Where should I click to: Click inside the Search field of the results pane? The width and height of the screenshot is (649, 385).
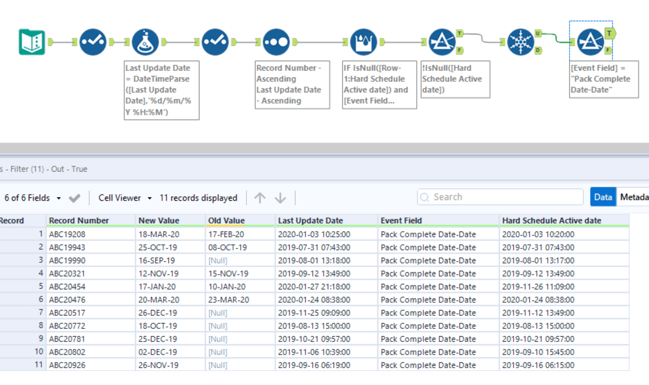tap(485, 197)
